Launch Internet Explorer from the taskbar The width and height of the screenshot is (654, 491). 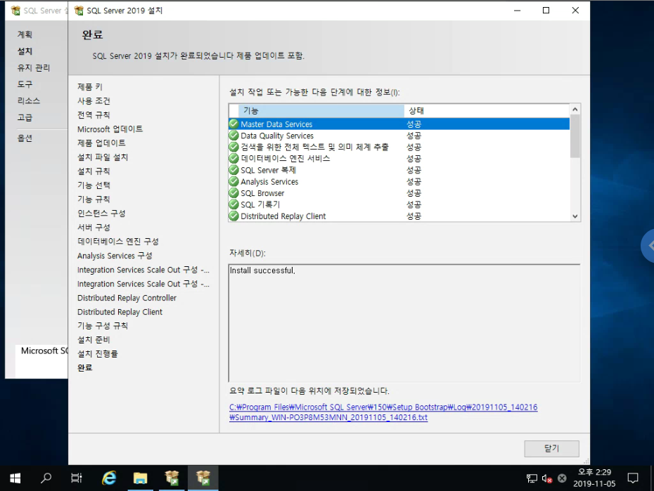(109, 478)
